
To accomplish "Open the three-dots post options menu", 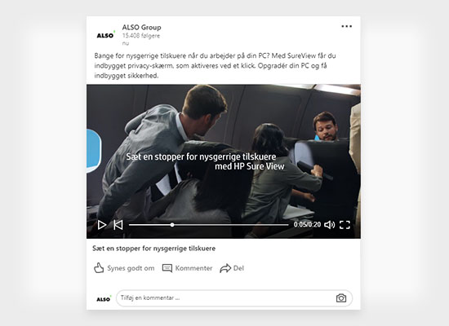I will pos(346,26).
